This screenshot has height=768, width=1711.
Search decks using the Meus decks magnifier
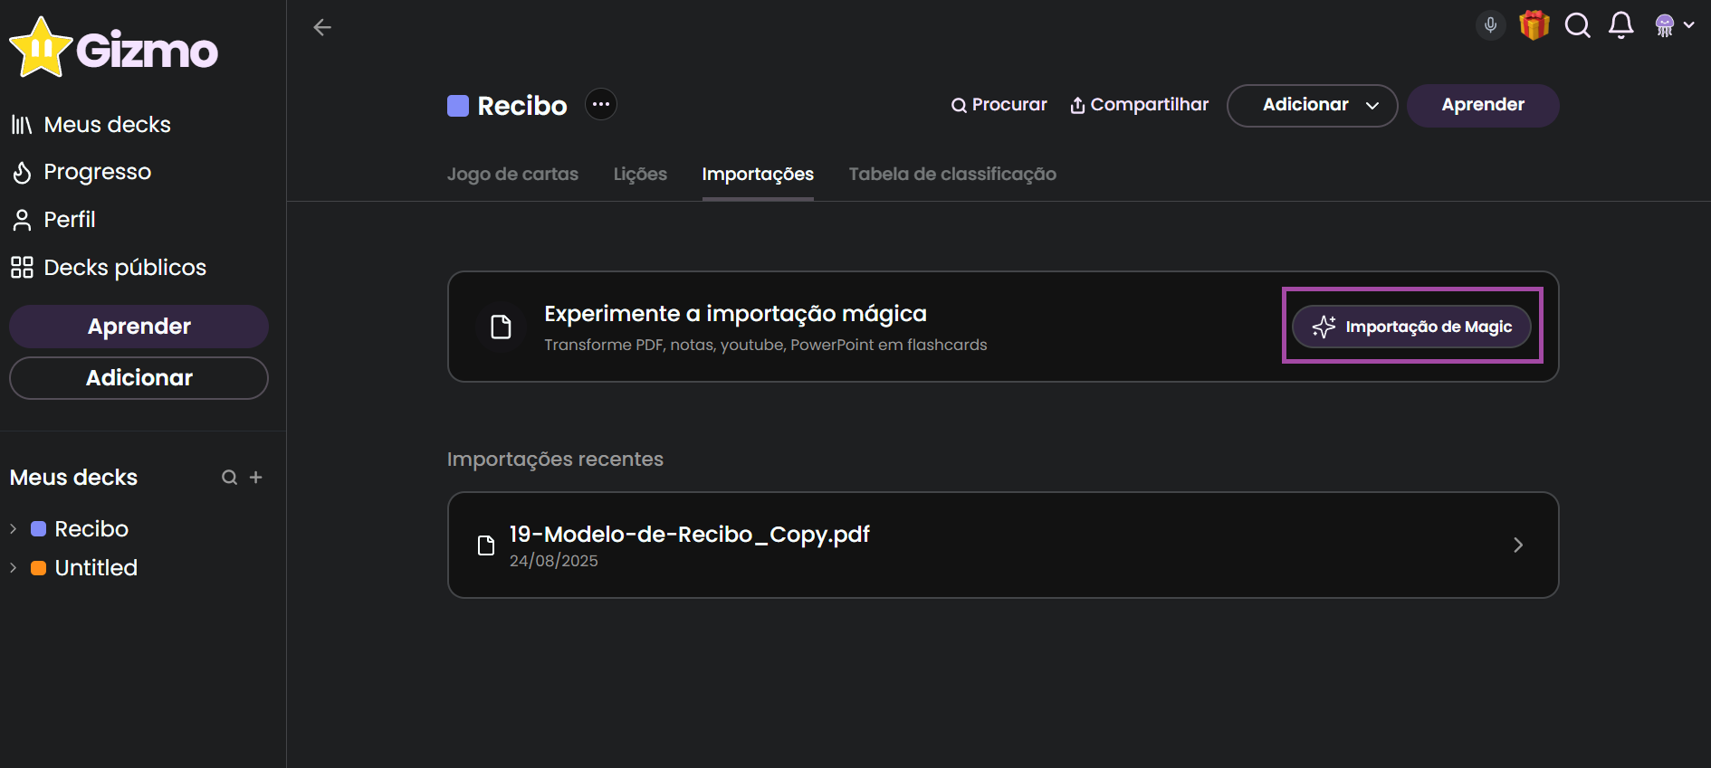pyautogui.click(x=230, y=478)
